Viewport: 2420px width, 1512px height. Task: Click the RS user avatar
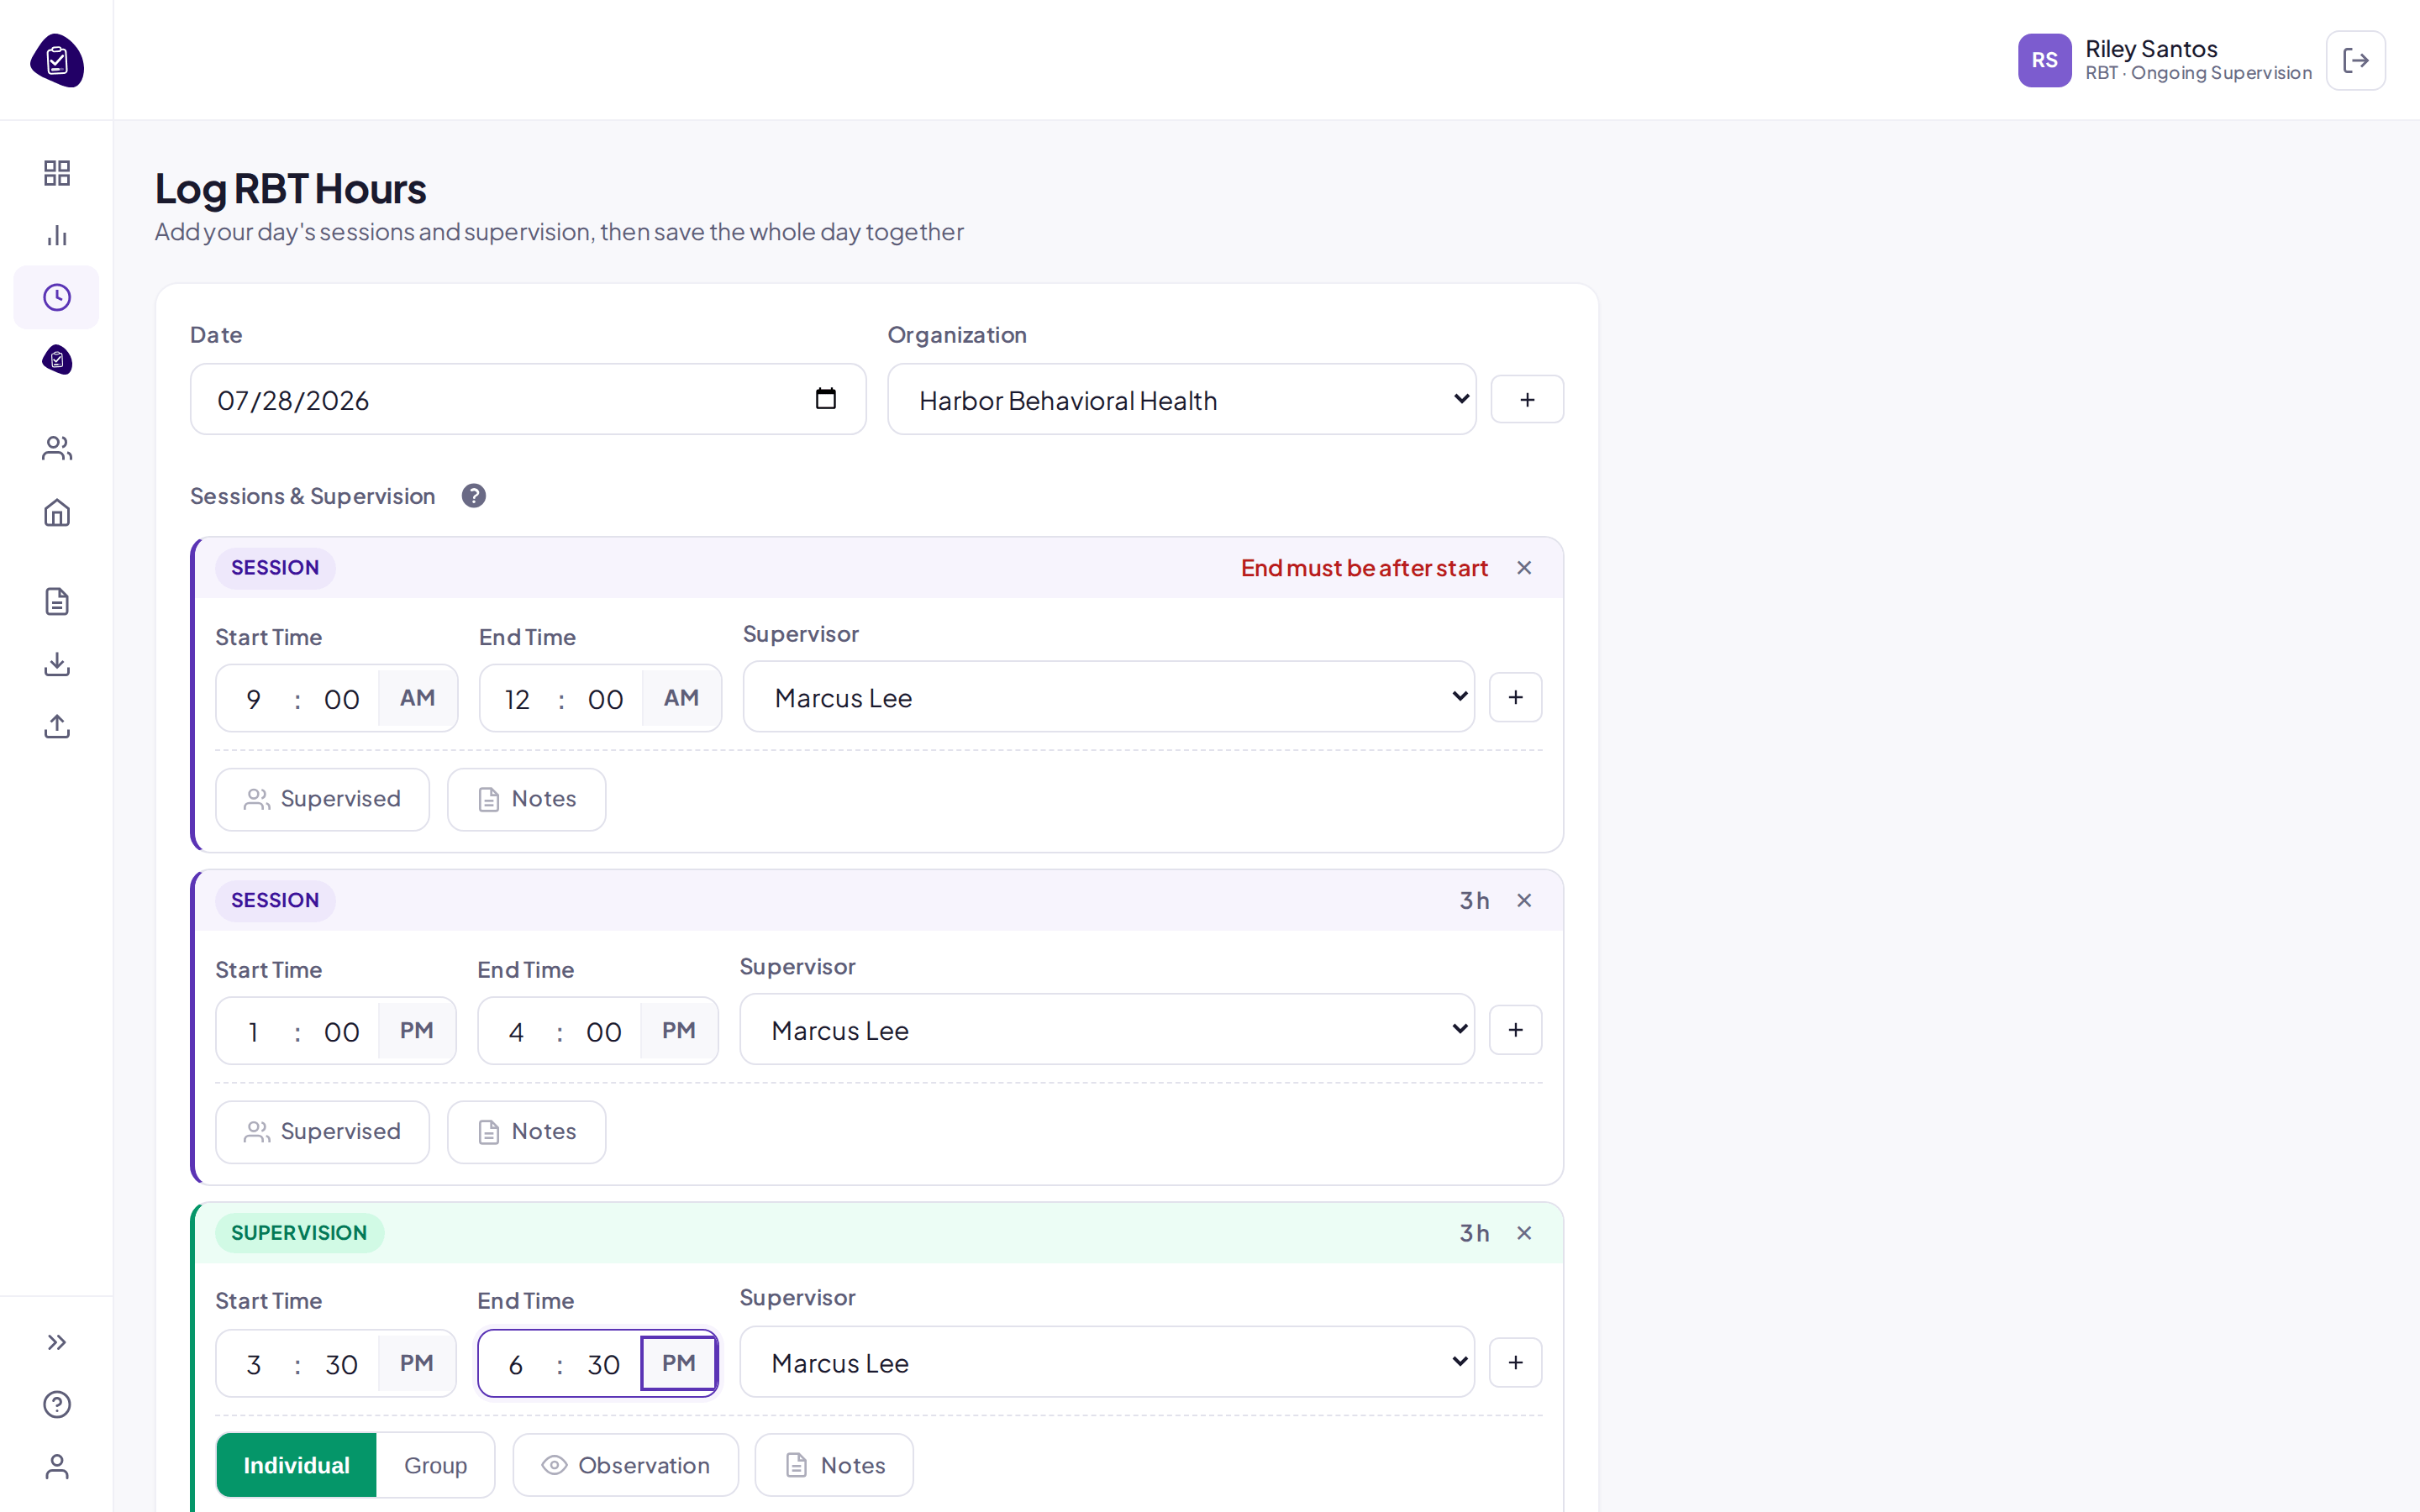(x=2044, y=60)
